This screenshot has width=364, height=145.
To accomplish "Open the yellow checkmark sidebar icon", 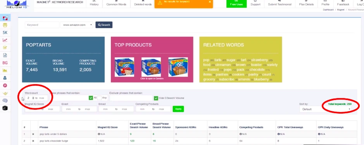I will click(5, 48).
